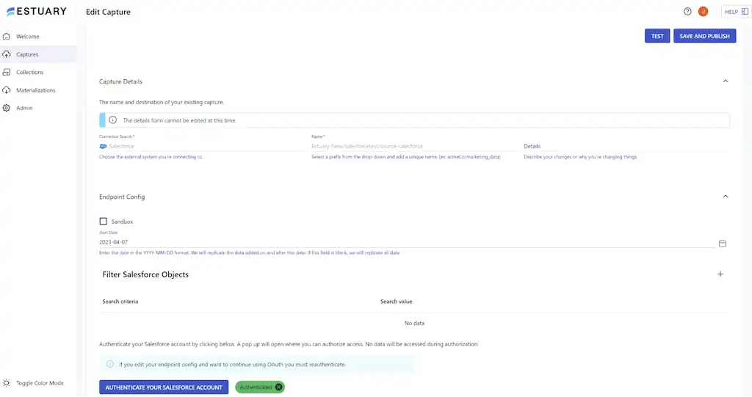Click the Search criteria column header

click(120, 302)
